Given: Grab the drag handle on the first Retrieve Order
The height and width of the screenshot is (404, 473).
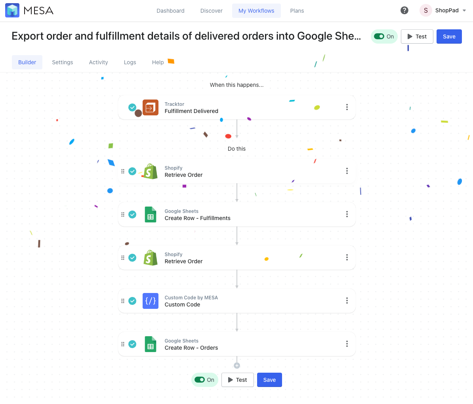Looking at the screenshot, I should click(123, 171).
